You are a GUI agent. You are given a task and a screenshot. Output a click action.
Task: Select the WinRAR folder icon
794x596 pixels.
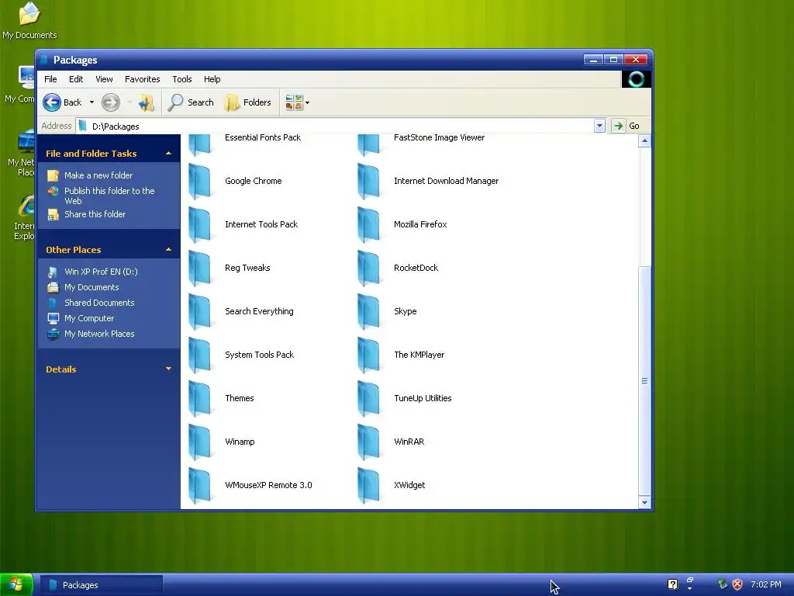[368, 442]
